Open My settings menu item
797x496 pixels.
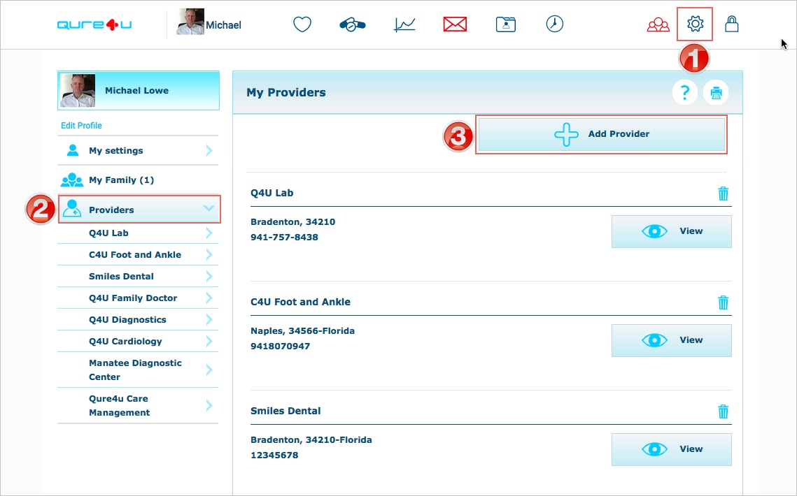point(138,151)
